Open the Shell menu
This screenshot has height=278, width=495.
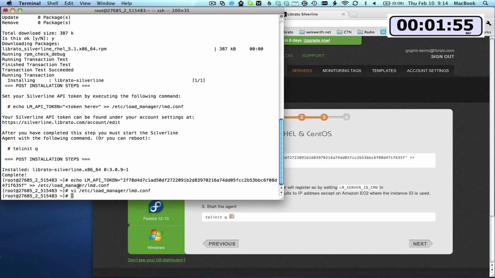[x=53, y=3]
